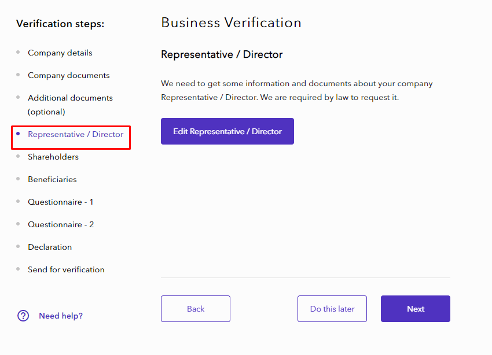Click the Representative / Director section subheading

[222, 55]
